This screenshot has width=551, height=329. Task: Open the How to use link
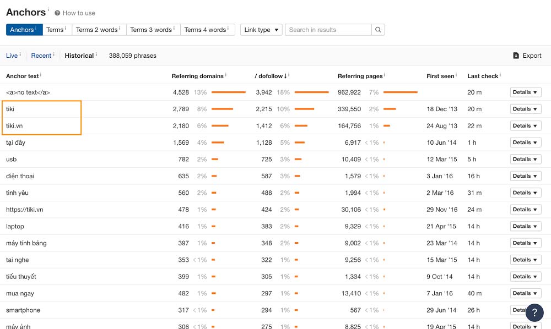pos(79,13)
